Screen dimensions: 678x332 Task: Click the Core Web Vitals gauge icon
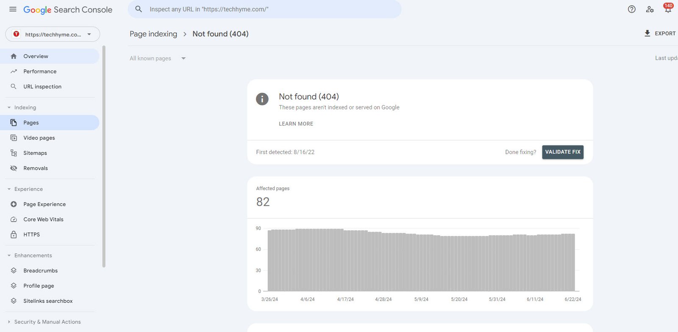(14, 219)
